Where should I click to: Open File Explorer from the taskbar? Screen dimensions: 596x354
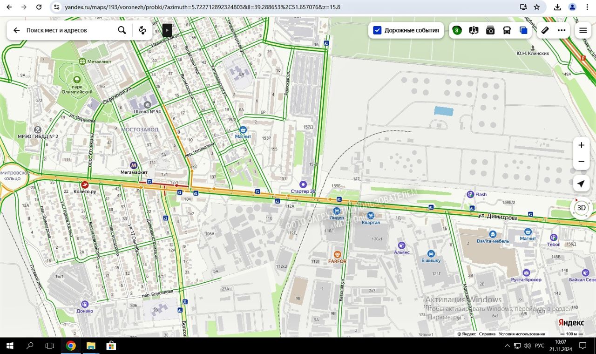point(91,346)
